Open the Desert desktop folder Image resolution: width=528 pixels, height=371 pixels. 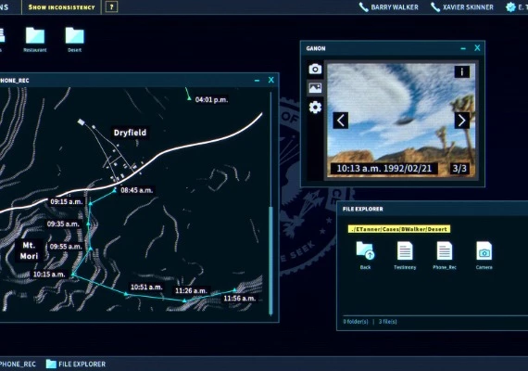[74, 40]
